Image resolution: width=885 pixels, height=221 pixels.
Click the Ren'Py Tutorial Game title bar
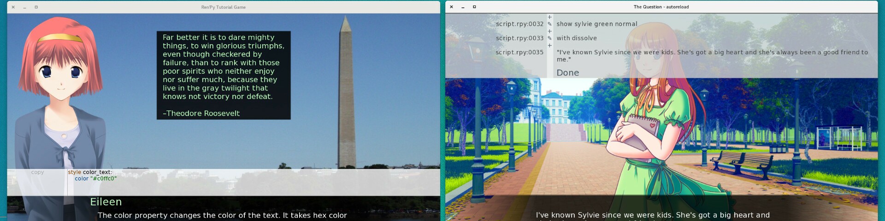pyautogui.click(x=224, y=7)
